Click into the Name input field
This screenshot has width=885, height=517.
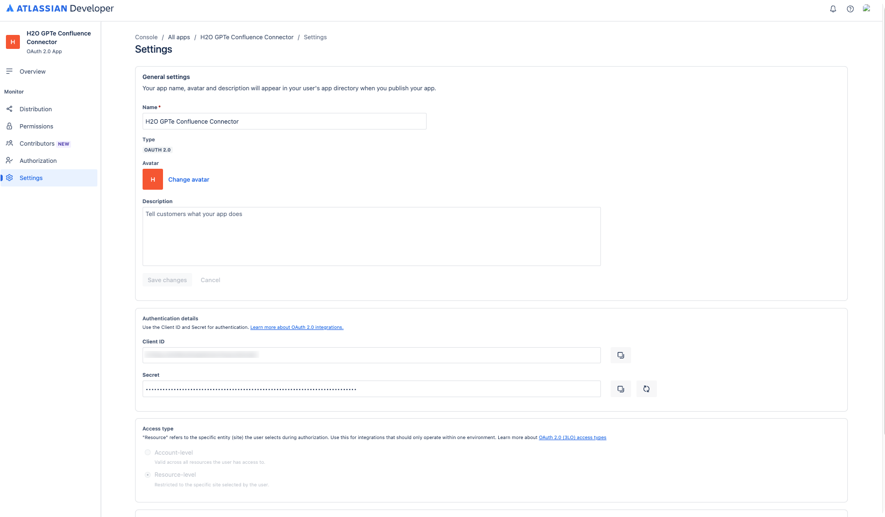point(285,121)
